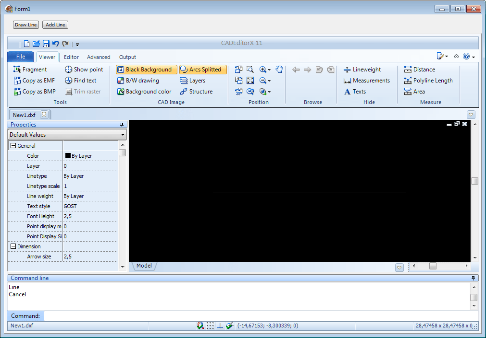Open the Layers dialog
This screenshot has width=486, height=338.
[192, 81]
